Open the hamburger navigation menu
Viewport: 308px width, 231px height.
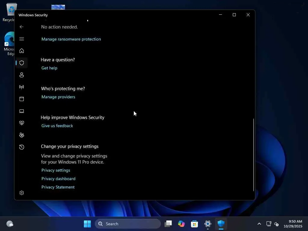(22, 39)
